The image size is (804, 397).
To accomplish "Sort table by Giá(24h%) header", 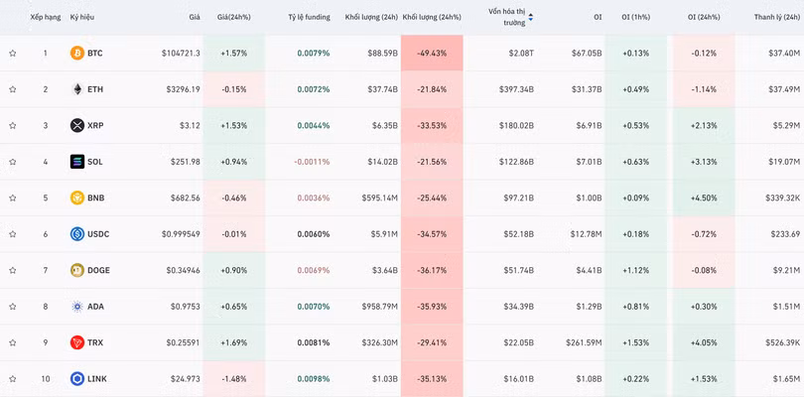I will pyautogui.click(x=233, y=17).
